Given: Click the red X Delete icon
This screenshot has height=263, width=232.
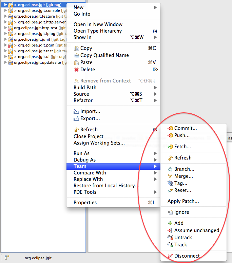Looking at the screenshot, I should [x=76, y=70].
